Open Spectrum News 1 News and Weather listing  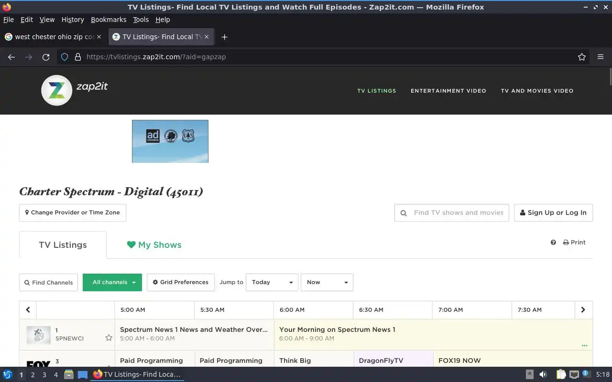coord(194,334)
